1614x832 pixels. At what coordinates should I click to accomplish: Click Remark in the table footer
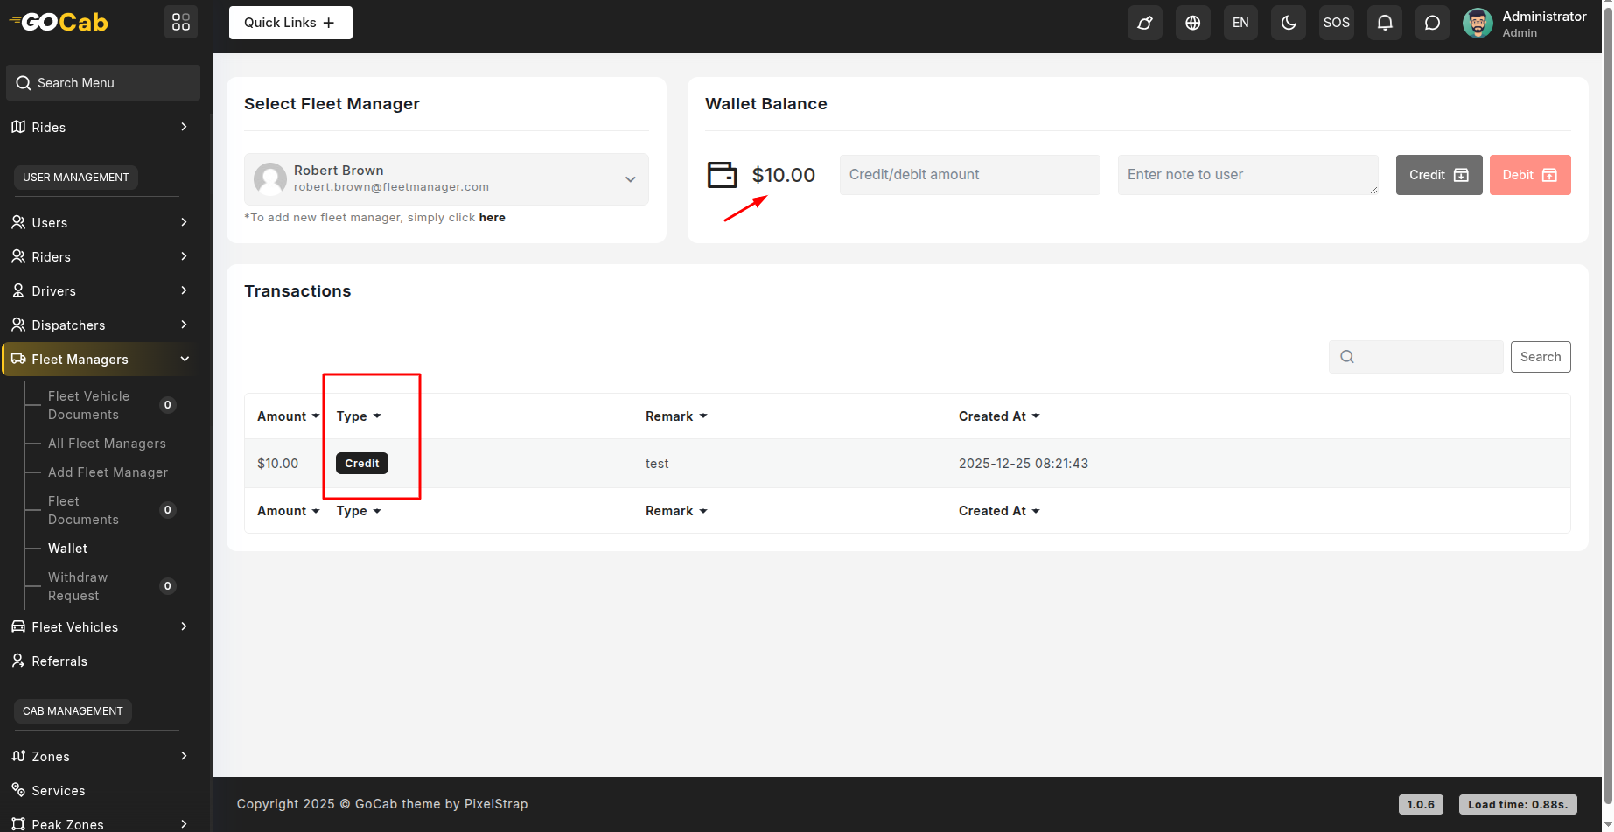pyautogui.click(x=676, y=511)
